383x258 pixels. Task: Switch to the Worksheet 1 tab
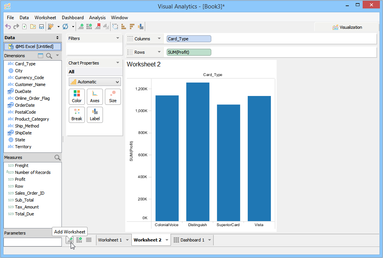click(110, 240)
